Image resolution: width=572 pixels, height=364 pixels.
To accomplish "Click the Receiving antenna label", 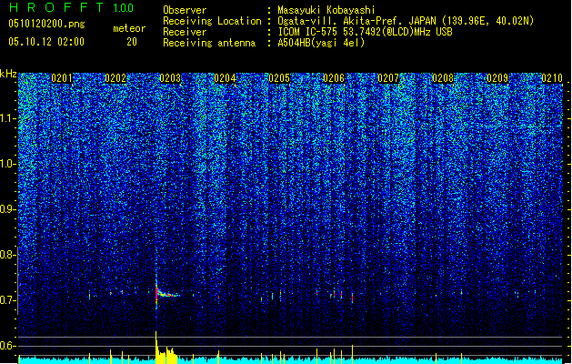I will pos(209,43).
